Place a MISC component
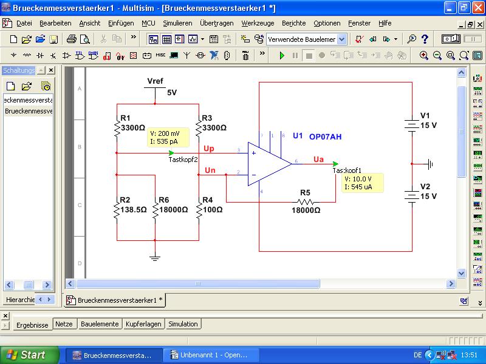The image size is (486, 364). pyautogui.click(x=160, y=55)
